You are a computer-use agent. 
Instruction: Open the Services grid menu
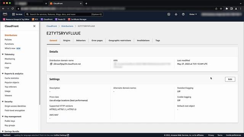tap(17, 14)
